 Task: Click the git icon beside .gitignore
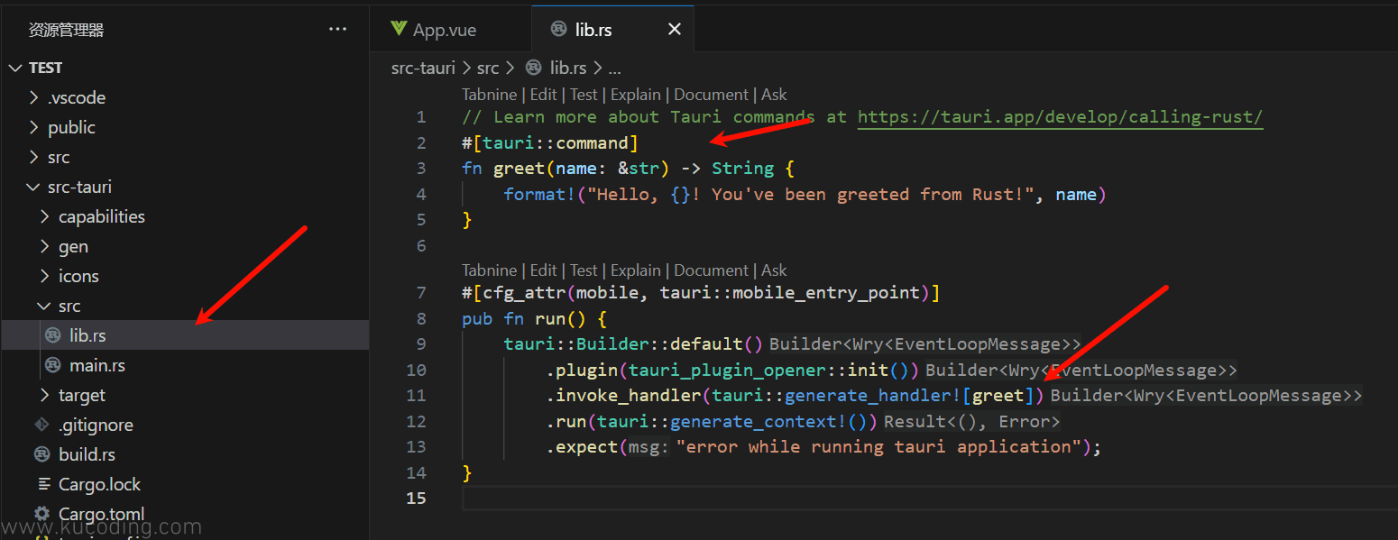click(41, 425)
